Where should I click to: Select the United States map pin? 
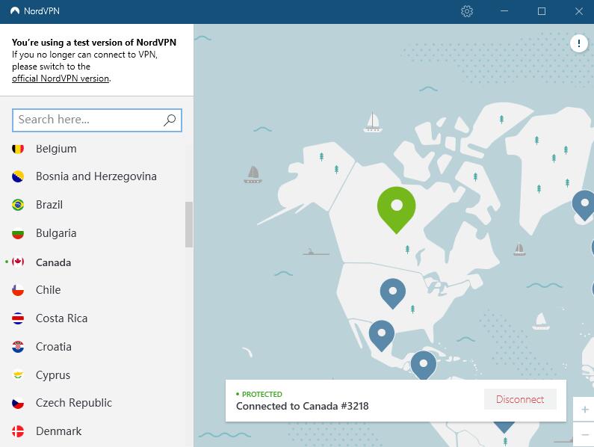point(393,294)
